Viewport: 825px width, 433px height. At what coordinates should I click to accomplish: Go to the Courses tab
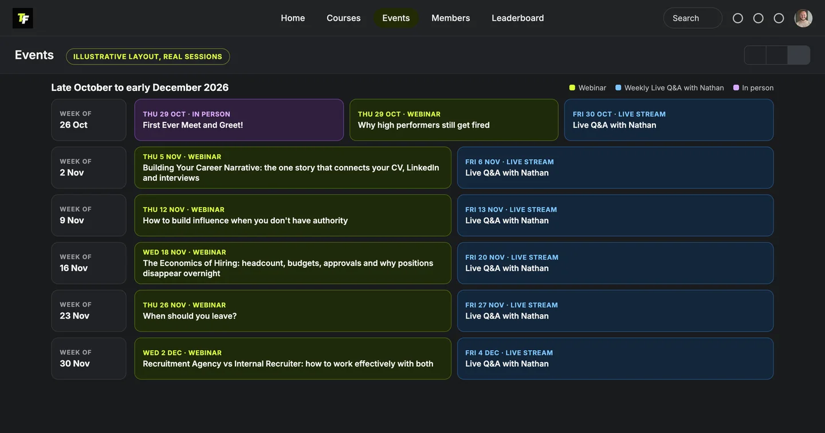click(x=344, y=18)
